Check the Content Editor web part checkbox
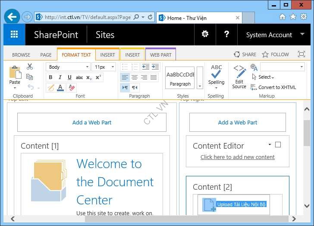This screenshot has width=314, height=226. pos(278,145)
